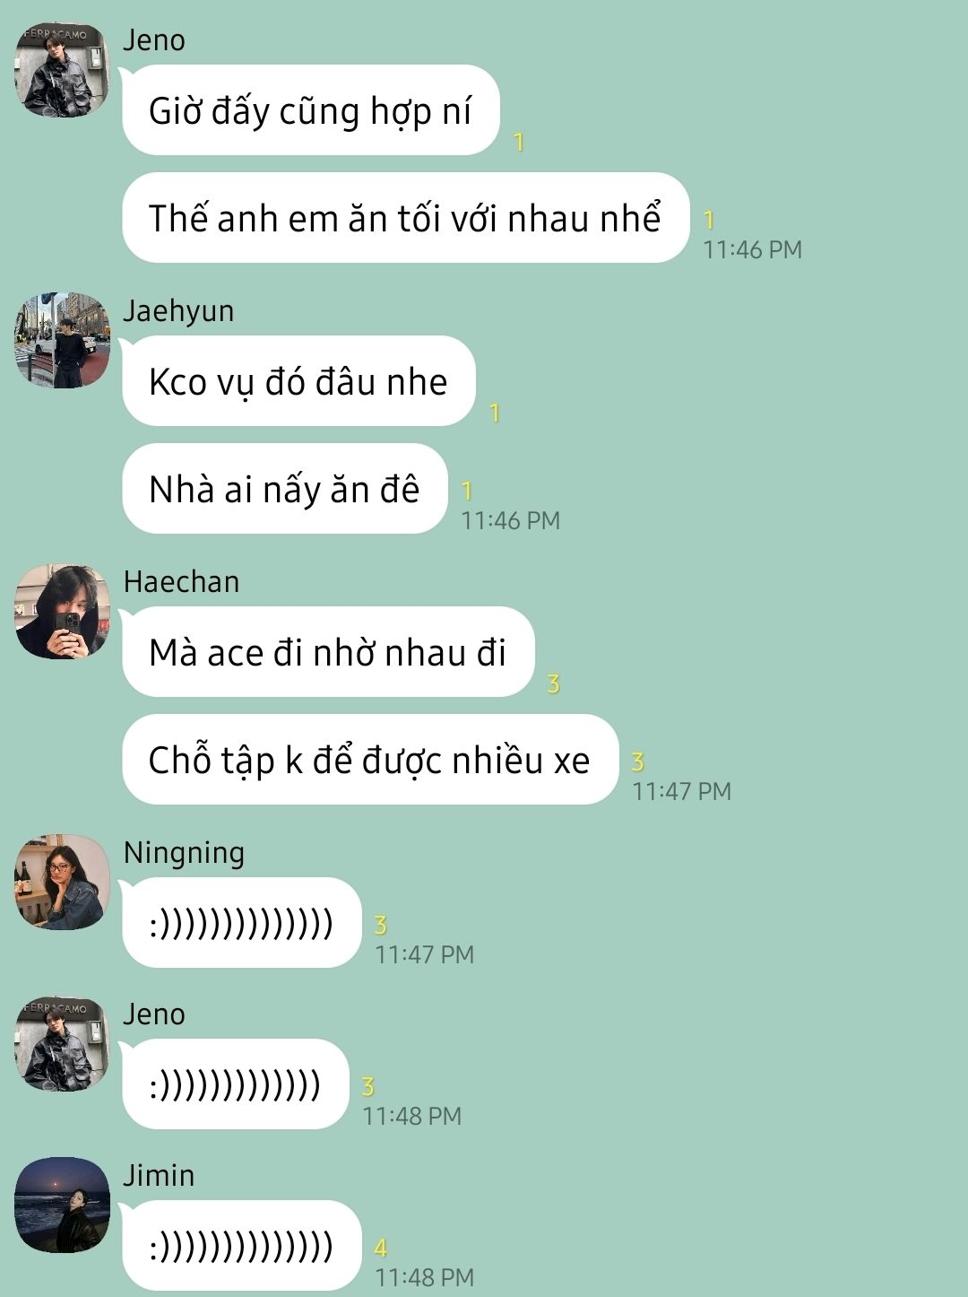
Task: Click the Jaehyun sender name
Action: tap(178, 311)
